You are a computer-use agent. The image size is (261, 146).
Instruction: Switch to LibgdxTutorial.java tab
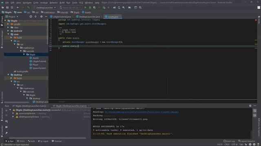pyautogui.click(x=62, y=17)
